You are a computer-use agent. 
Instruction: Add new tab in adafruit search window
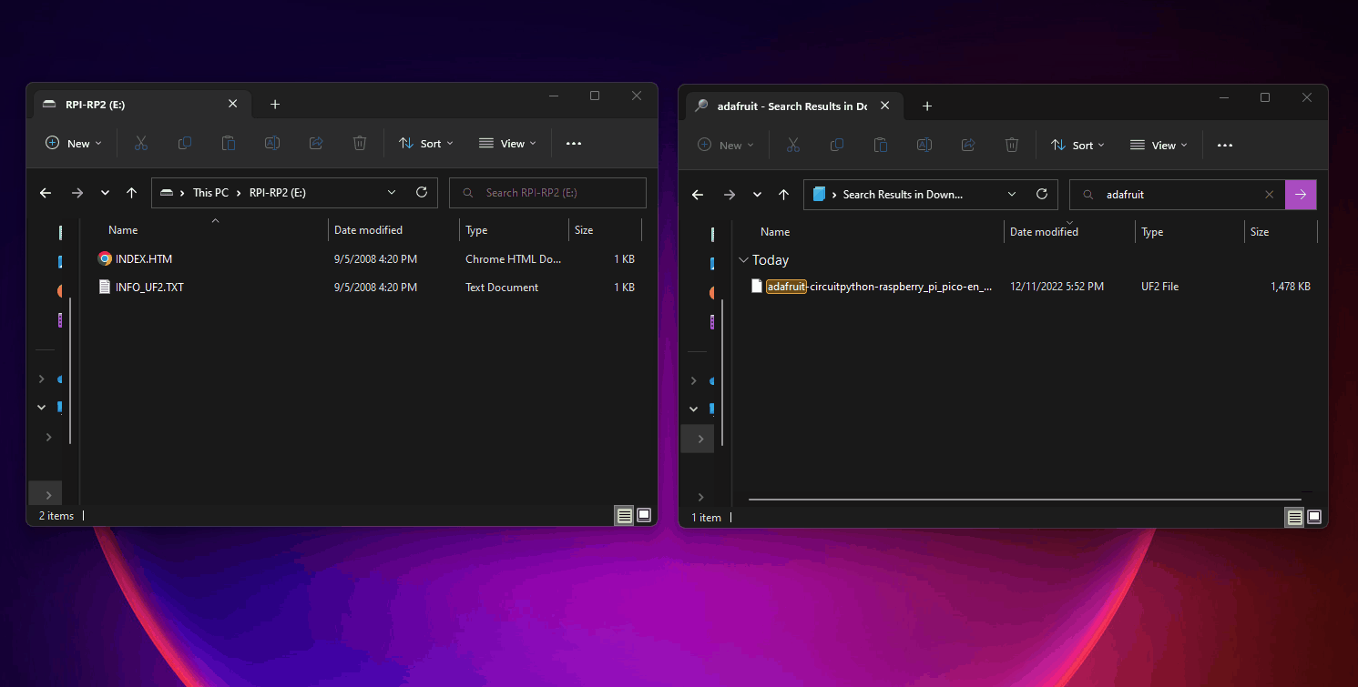(x=927, y=106)
